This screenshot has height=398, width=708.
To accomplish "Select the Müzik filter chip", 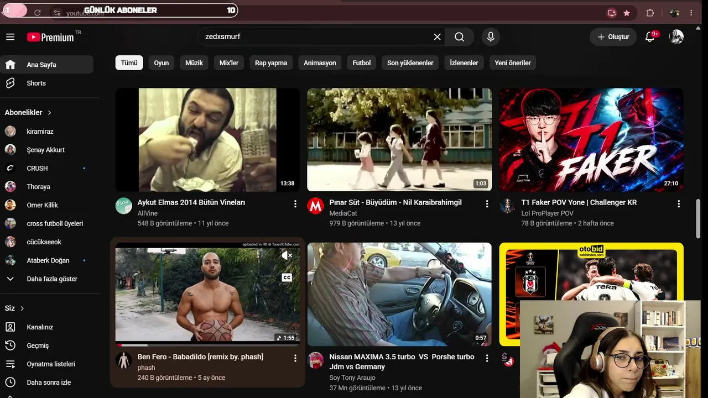I will tap(194, 63).
